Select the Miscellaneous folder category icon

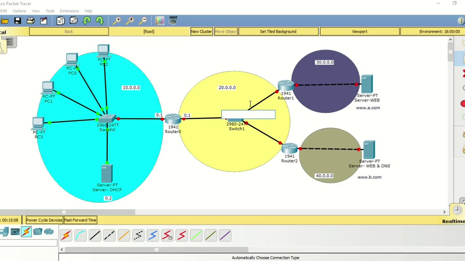coord(37,232)
